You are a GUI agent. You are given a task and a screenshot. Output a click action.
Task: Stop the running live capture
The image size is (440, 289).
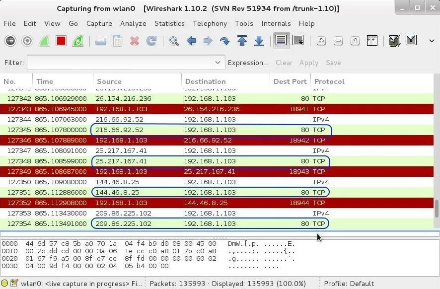point(61,41)
